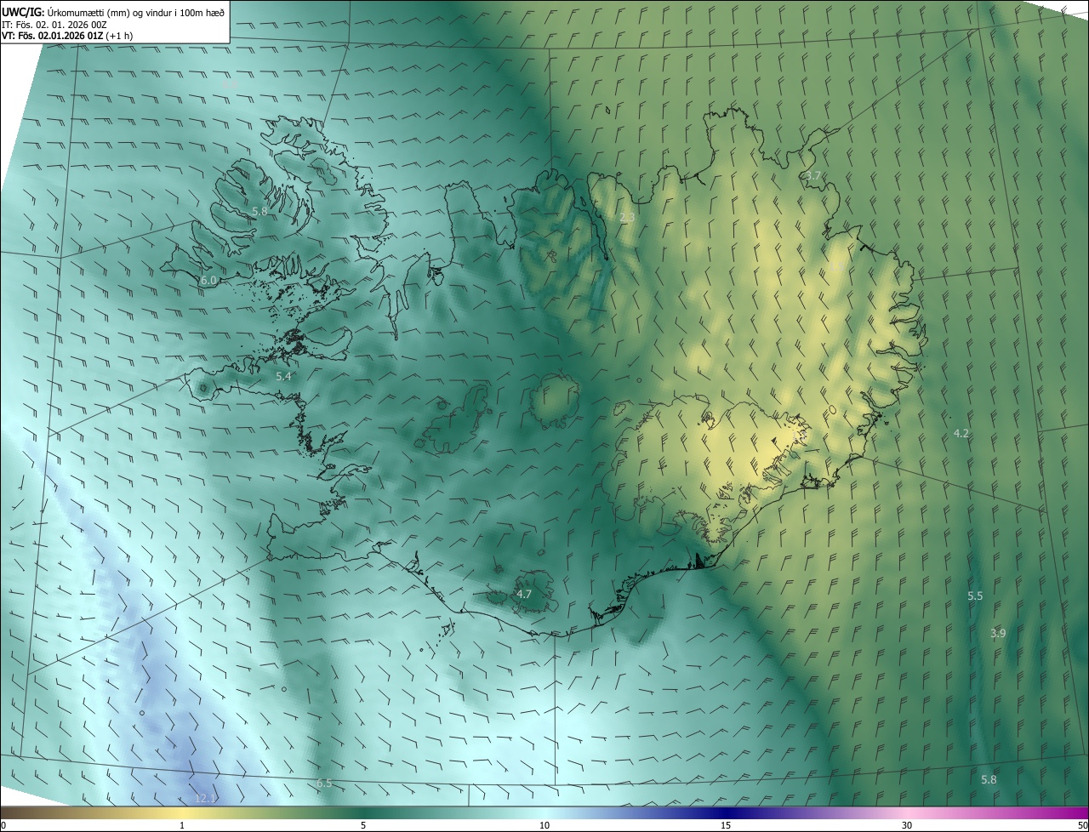Click the "UWC/IG: Úrkomumætti" title line
This screenshot has height=832, width=1089.
click(113, 11)
